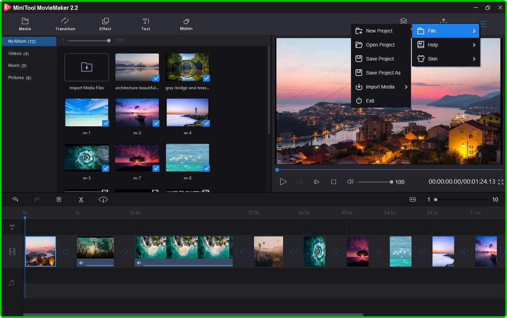Undo the last timeline action

[x=15, y=200]
